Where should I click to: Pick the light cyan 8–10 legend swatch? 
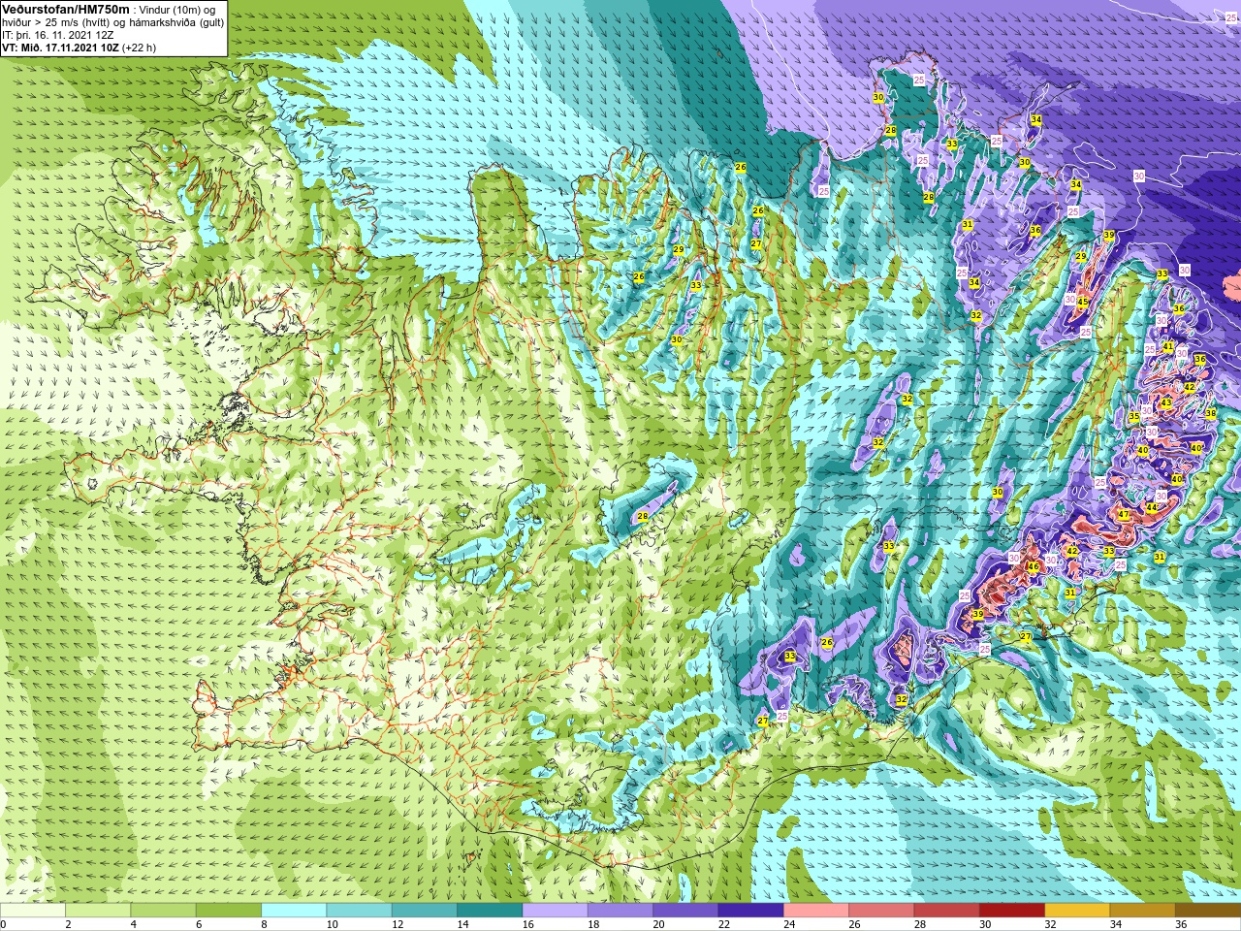point(294,911)
